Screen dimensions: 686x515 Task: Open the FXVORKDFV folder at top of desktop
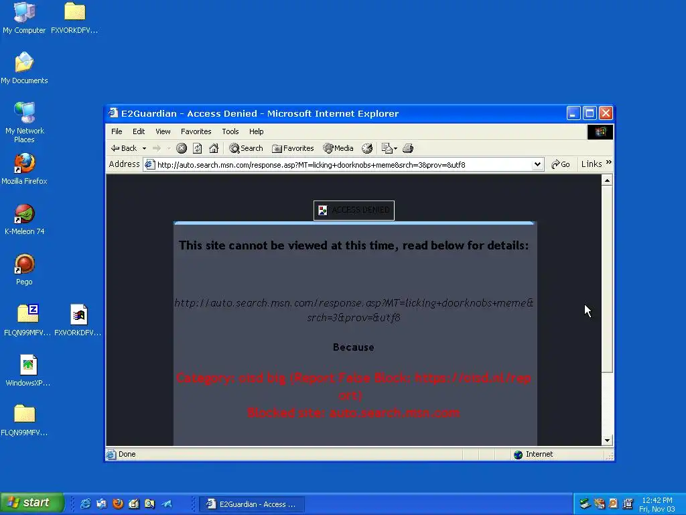74,17
